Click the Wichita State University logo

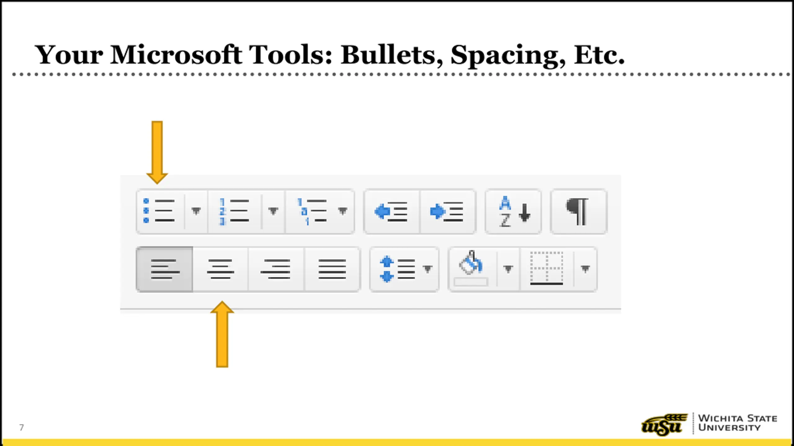pos(709,424)
